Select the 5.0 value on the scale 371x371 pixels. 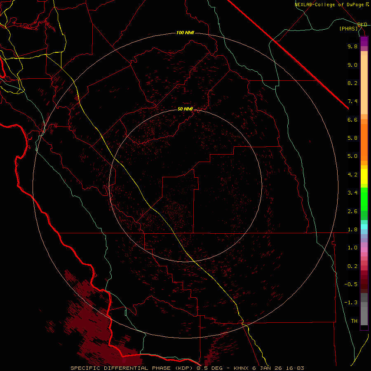tap(352, 156)
